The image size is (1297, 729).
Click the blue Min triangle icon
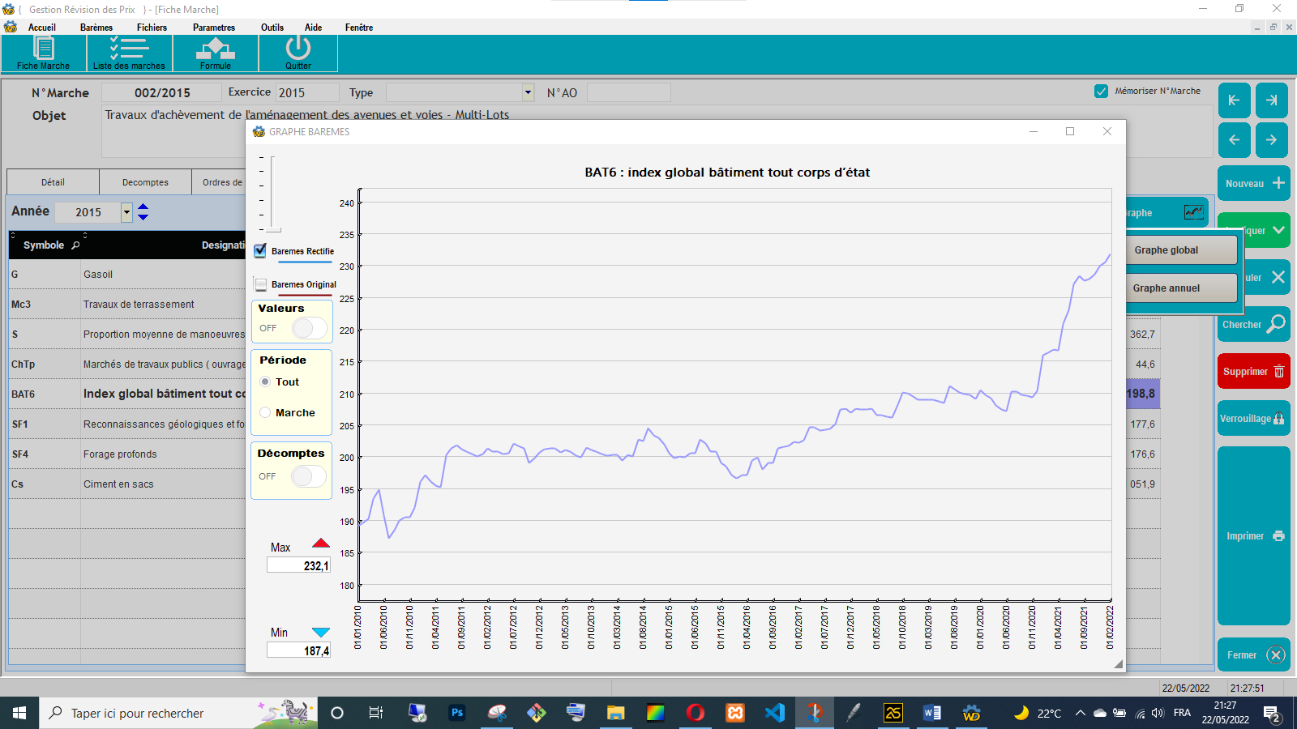click(x=321, y=633)
